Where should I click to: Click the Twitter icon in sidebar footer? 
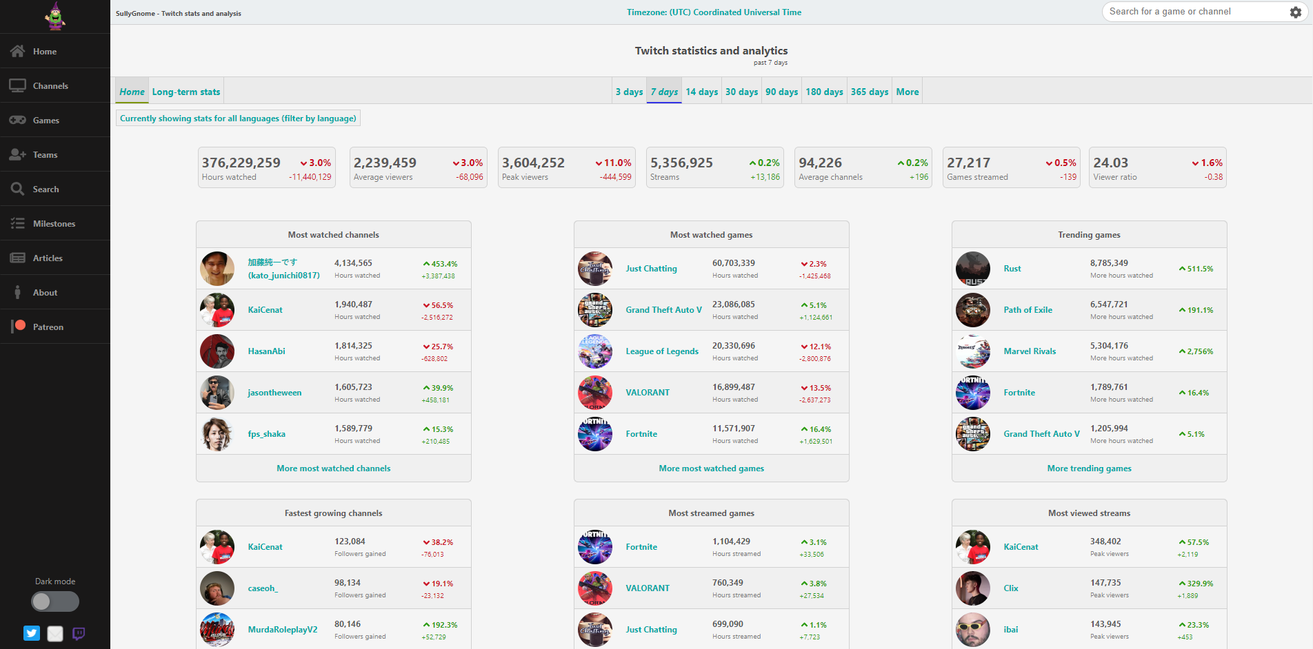tap(32, 633)
